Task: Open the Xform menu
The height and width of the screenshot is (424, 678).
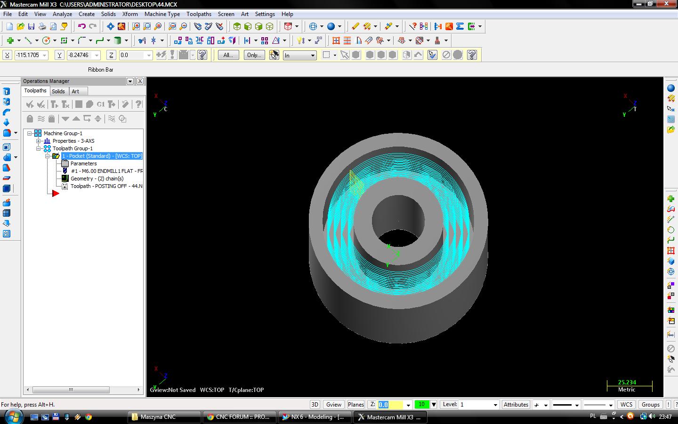Action: 130,14
